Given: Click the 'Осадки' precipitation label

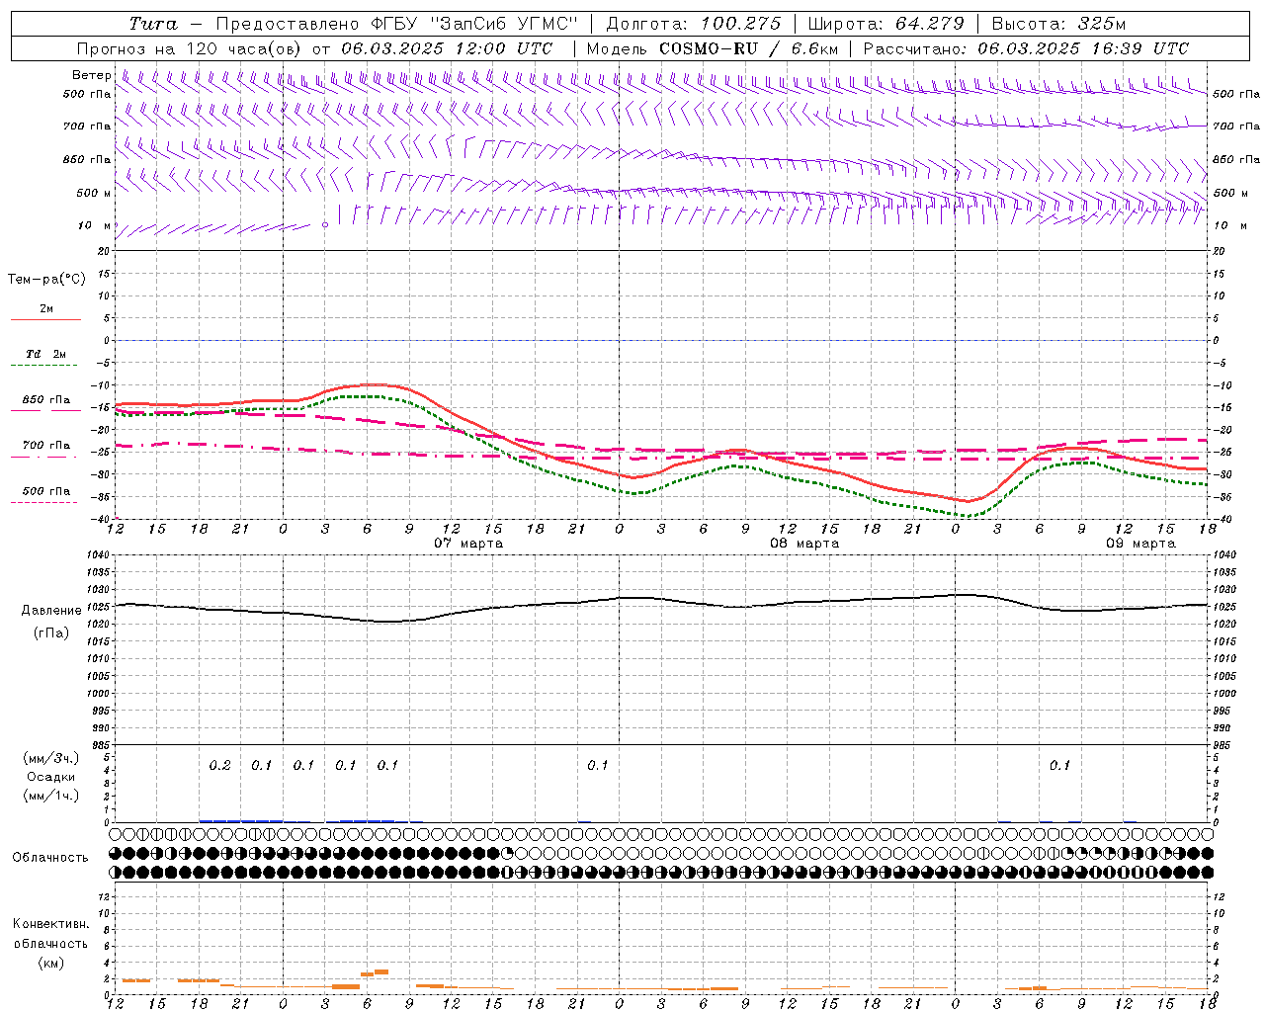Looking at the screenshot, I should [51, 777].
